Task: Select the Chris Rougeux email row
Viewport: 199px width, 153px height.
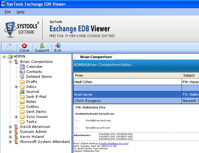Action: point(136,101)
